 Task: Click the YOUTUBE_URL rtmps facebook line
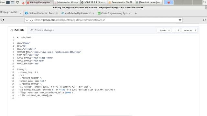(49, 52)
